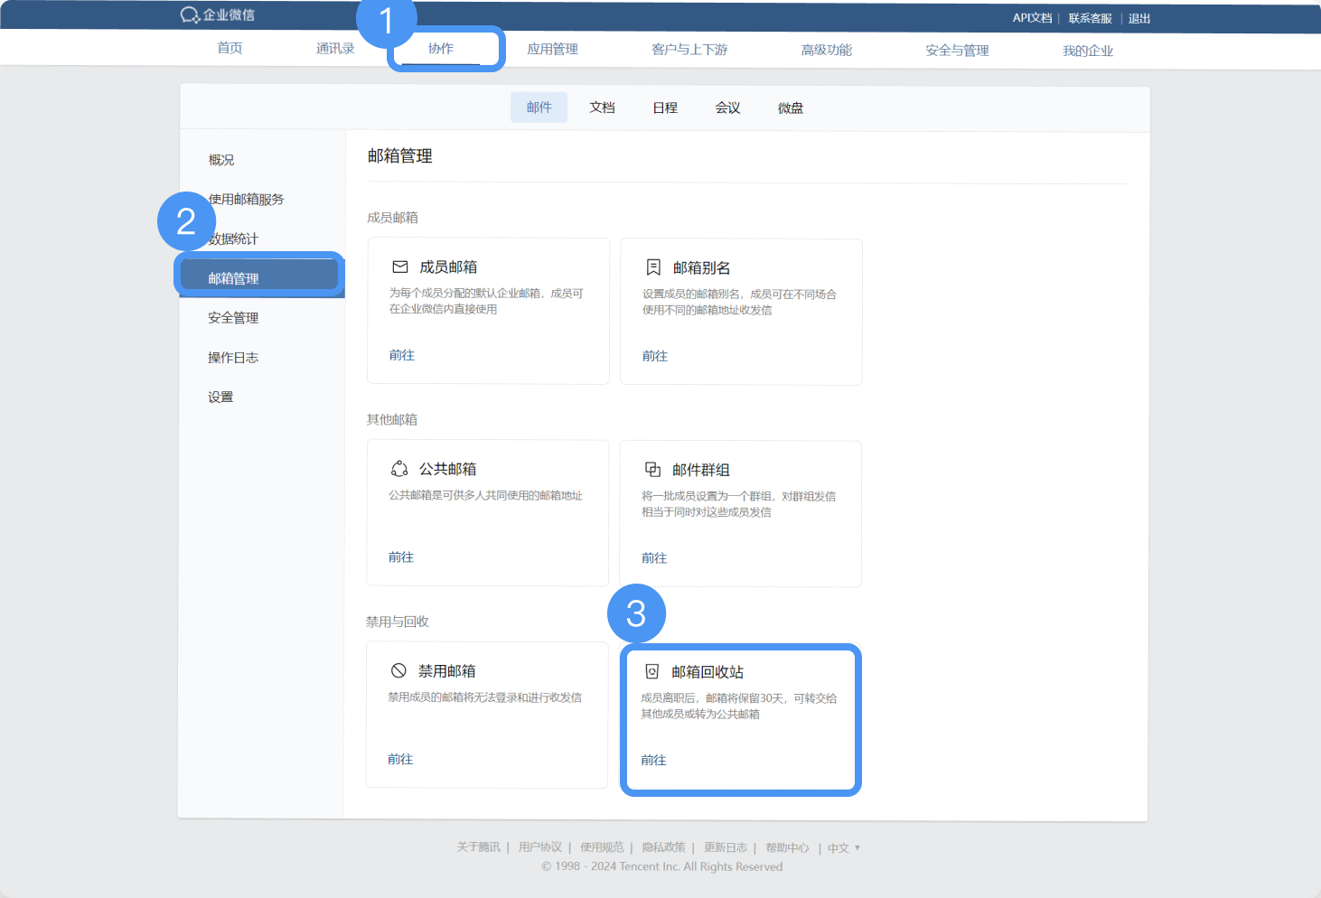Switch to the 日程 sub-tab
The width and height of the screenshot is (1321, 898).
click(665, 108)
